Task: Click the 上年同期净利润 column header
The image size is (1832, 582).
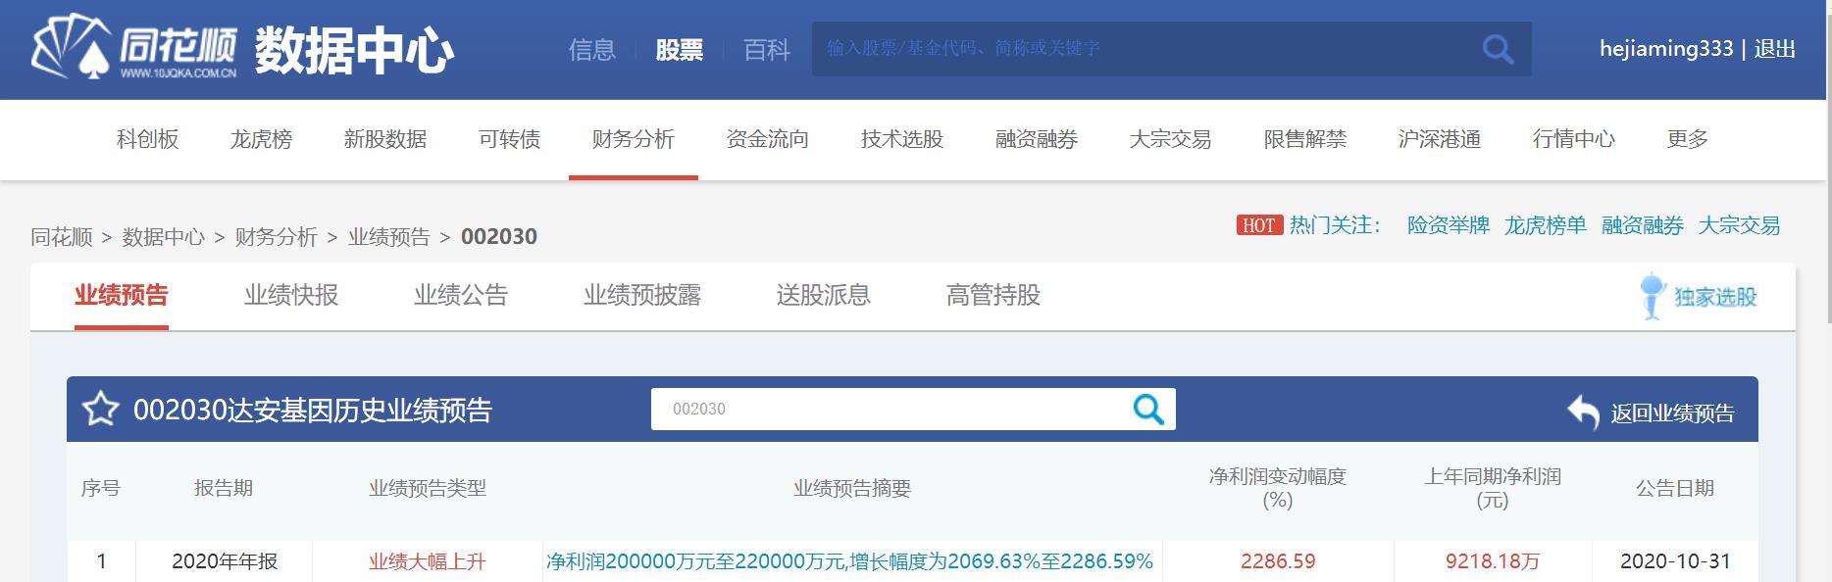Action: click(x=1493, y=488)
